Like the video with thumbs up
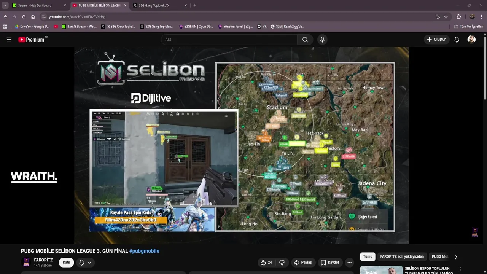 (x=266, y=263)
